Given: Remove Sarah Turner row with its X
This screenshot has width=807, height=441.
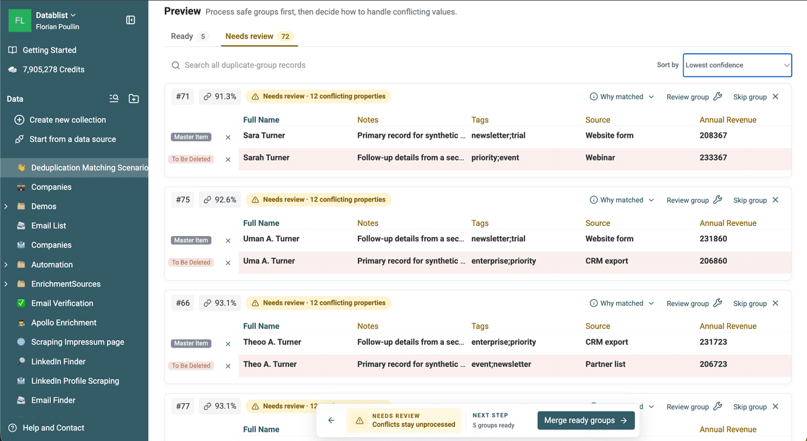Looking at the screenshot, I should (228, 159).
